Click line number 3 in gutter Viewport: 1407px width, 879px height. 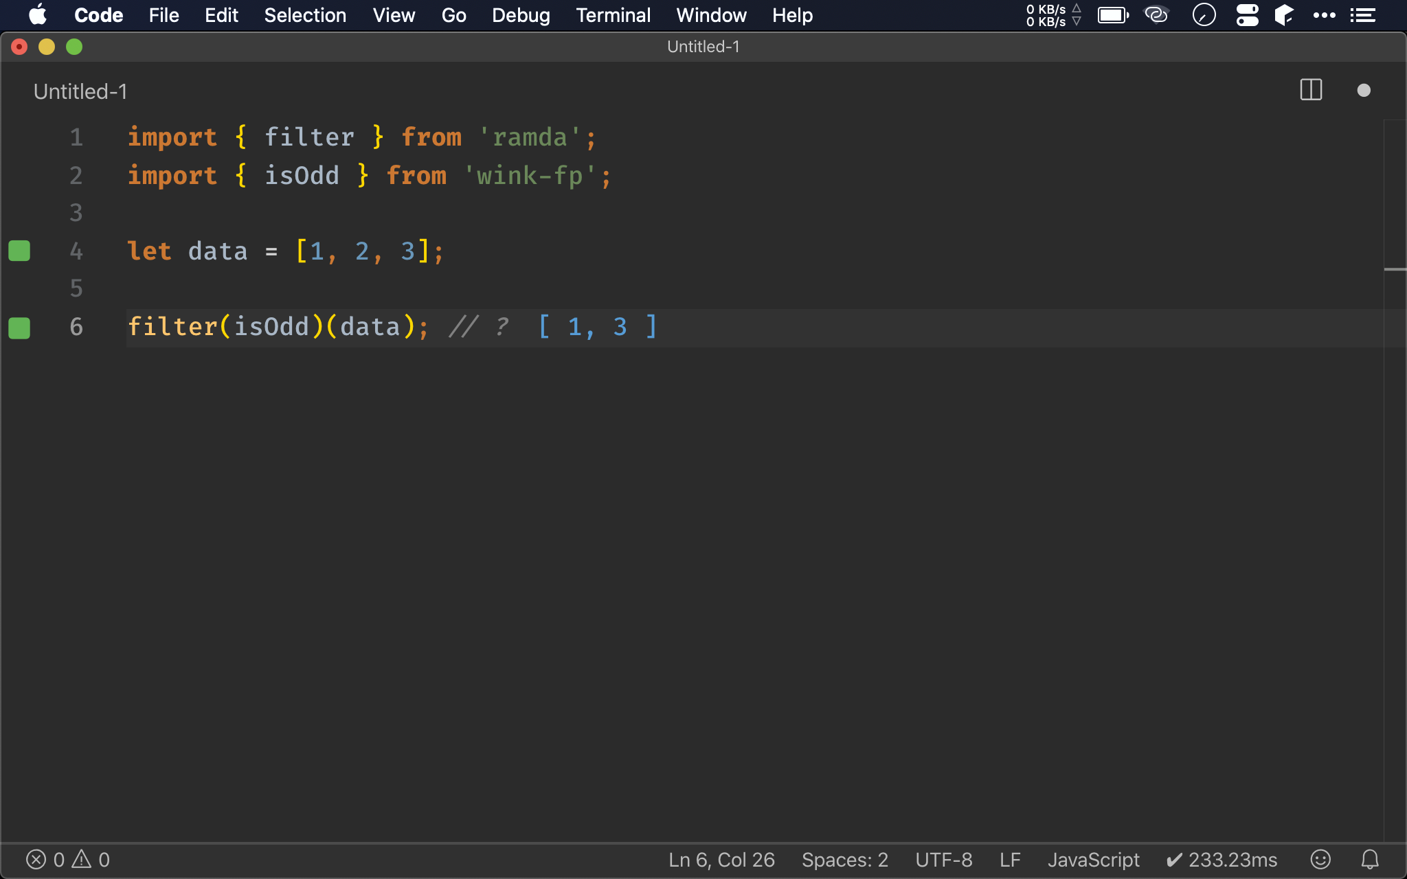coord(76,213)
